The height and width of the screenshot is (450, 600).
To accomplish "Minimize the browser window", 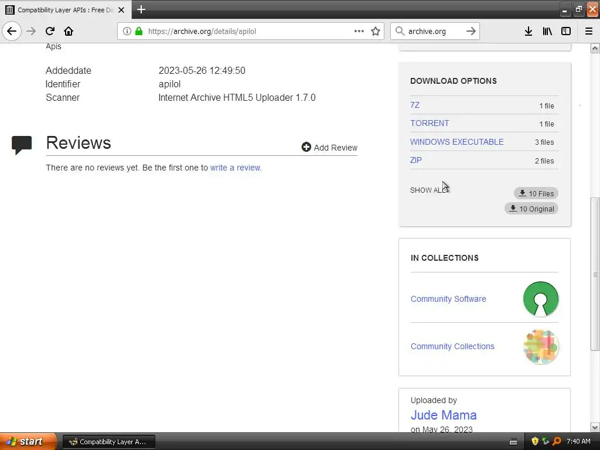I will click(x=564, y=9).
